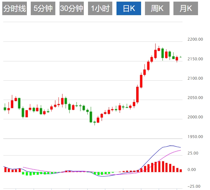Select the 2050.00 price axis label
Viewport: 210px width, 190px height.
click(x=195, y=98)
